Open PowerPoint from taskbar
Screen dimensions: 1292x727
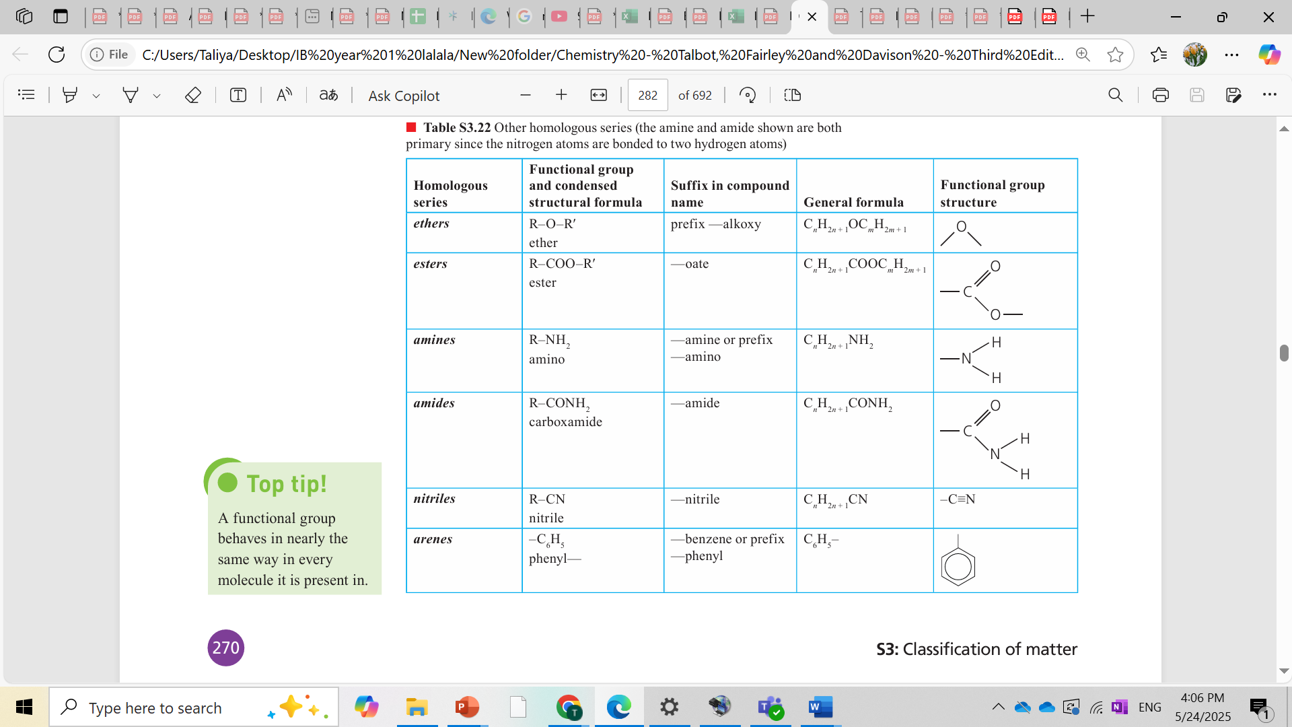pos(467,707)
